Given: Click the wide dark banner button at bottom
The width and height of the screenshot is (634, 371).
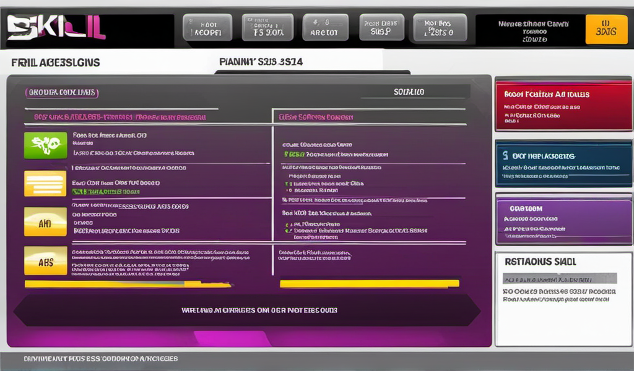Looking at the screenshot, I should tap(248, 310).
